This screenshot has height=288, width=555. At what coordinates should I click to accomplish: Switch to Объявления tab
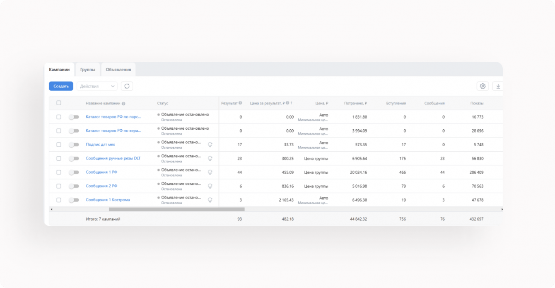click(x=118, y=70)
